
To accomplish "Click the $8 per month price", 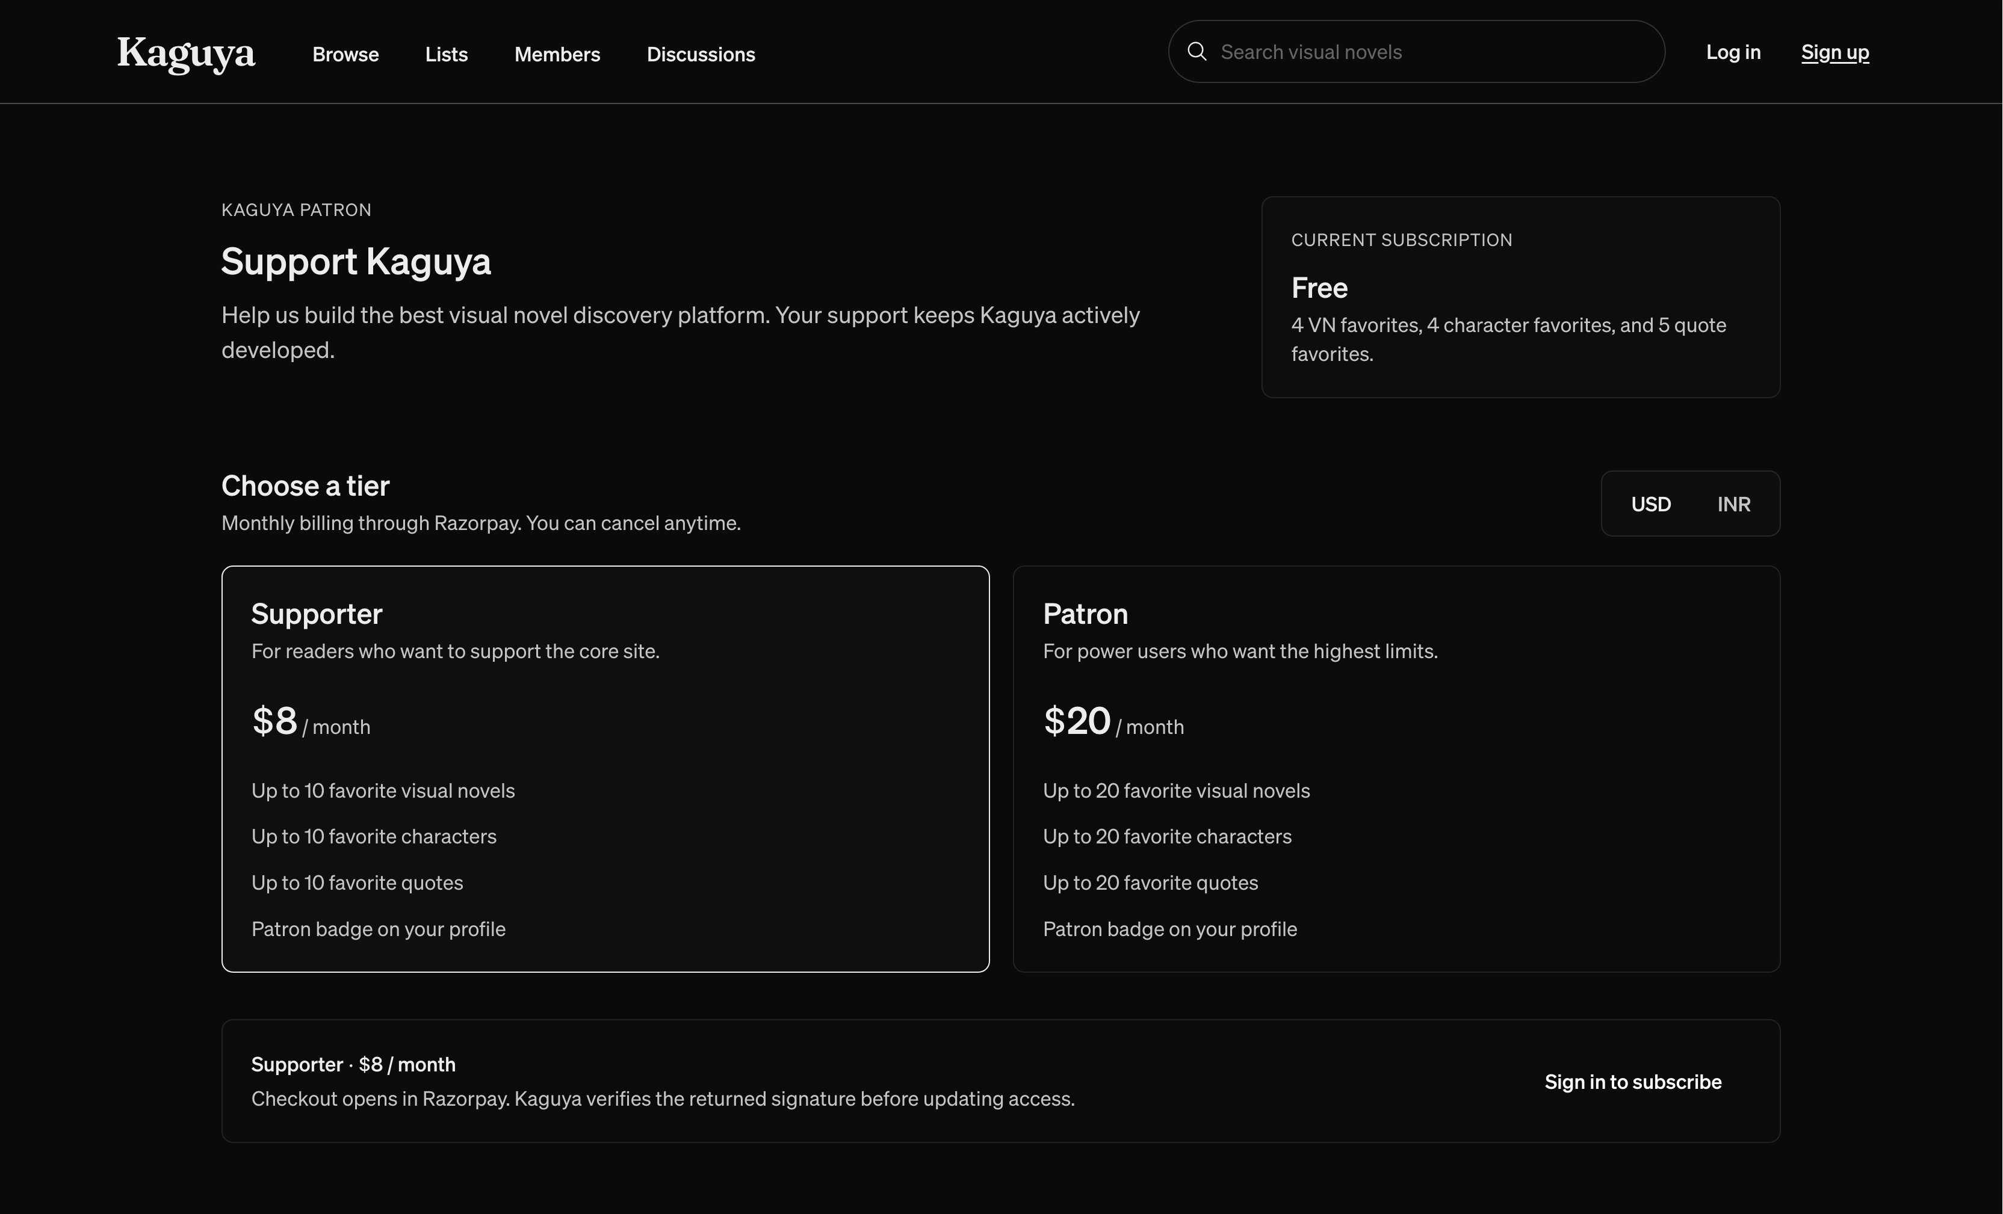I will coord(311,721).
